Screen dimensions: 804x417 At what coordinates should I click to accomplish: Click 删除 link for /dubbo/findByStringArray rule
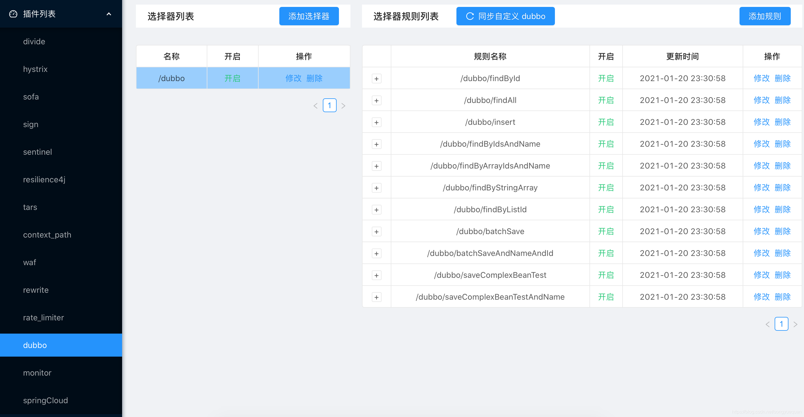(x=782, y=188)
